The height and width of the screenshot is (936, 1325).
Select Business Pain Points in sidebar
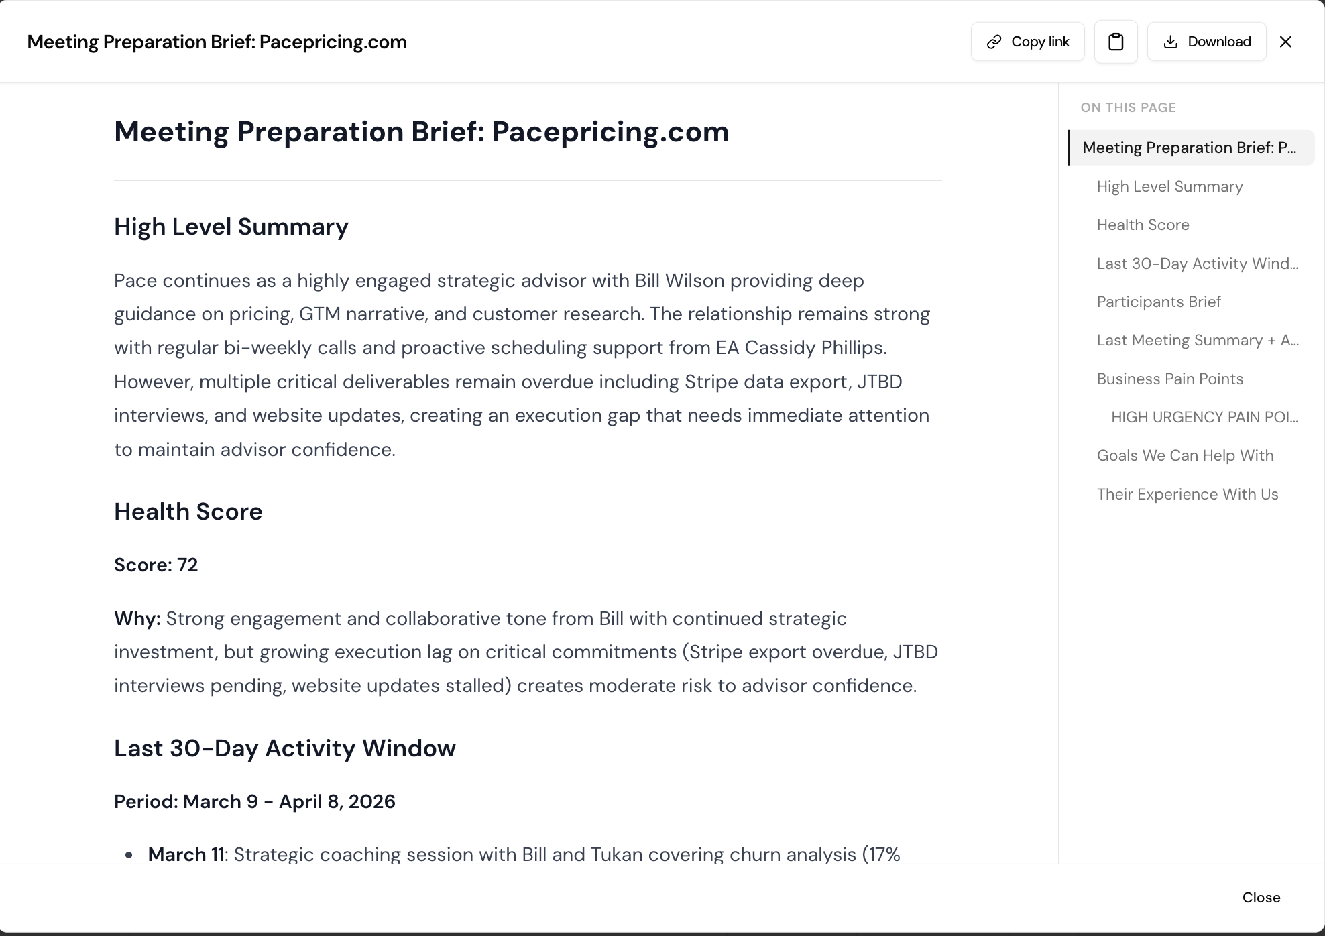click(1170, 379)
